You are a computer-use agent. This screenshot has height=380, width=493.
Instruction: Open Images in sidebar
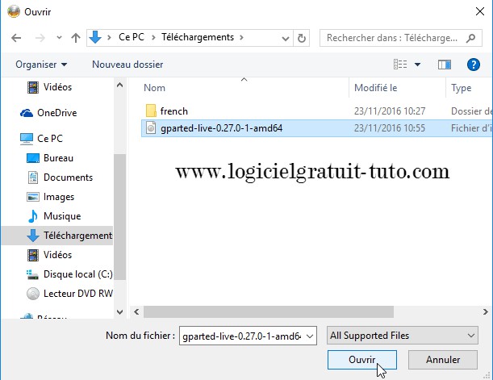(51, 197)
